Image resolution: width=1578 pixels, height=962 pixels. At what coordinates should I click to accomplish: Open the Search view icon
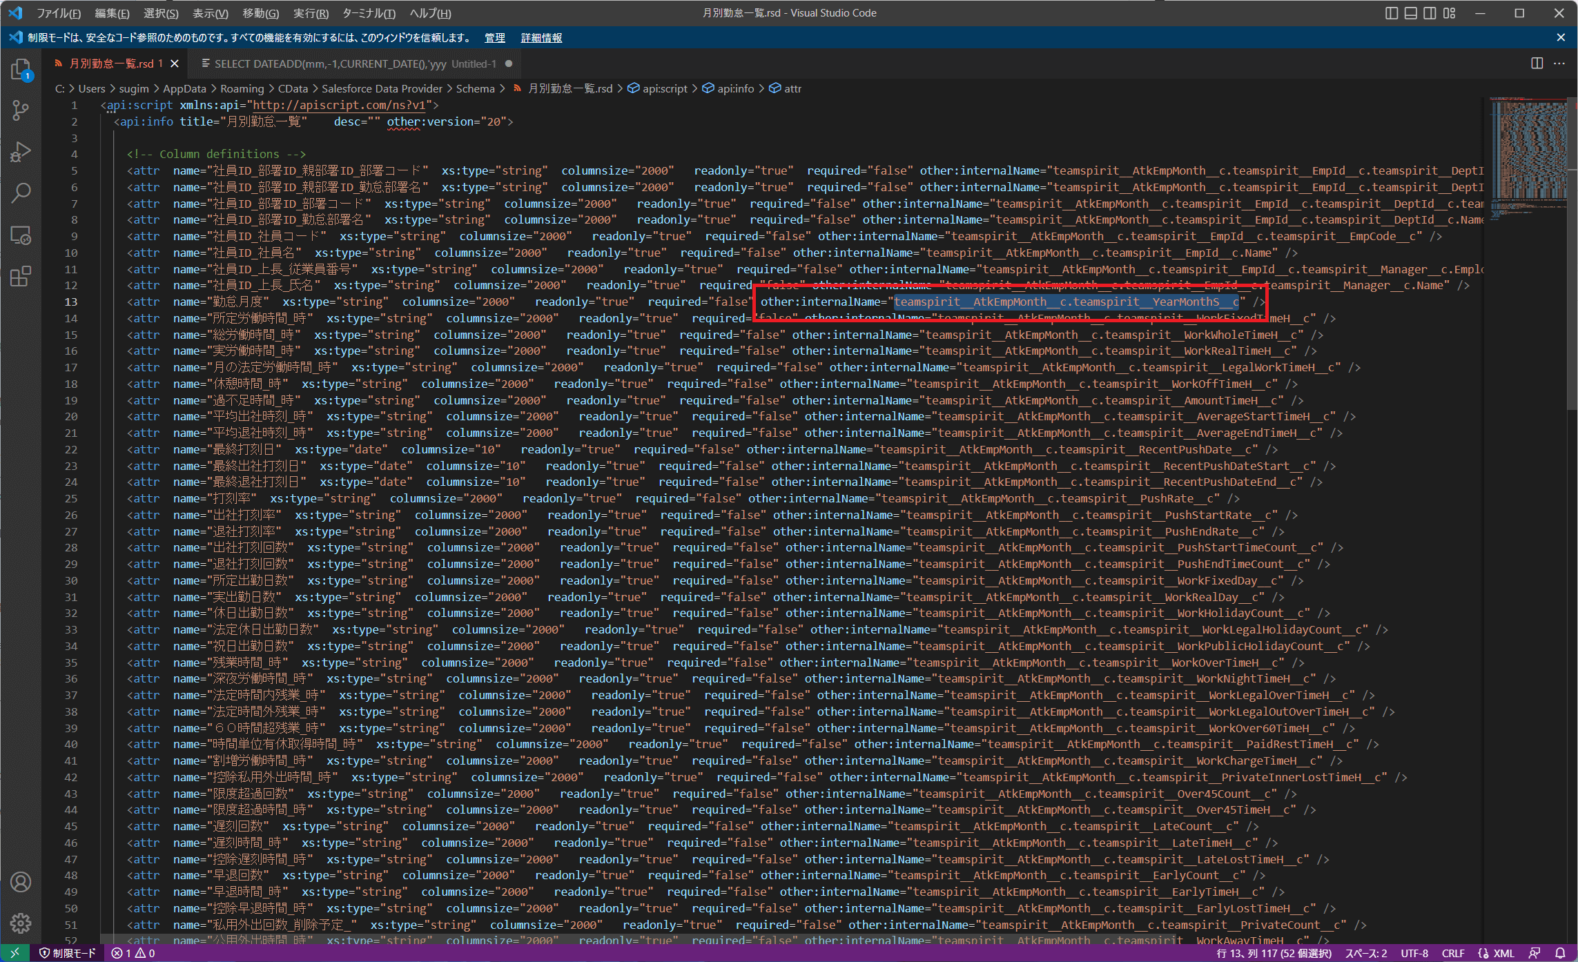pos(21,193)
